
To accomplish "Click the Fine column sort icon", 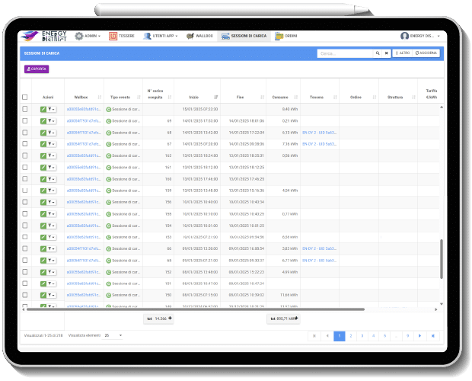I will [262, 97].
